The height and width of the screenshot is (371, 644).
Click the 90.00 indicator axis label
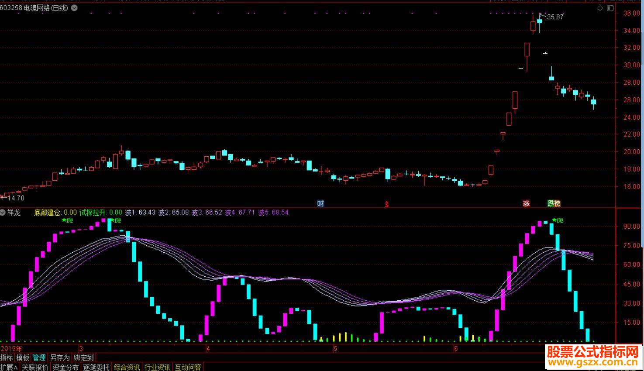pyautogui.click(x=632, y=226)
